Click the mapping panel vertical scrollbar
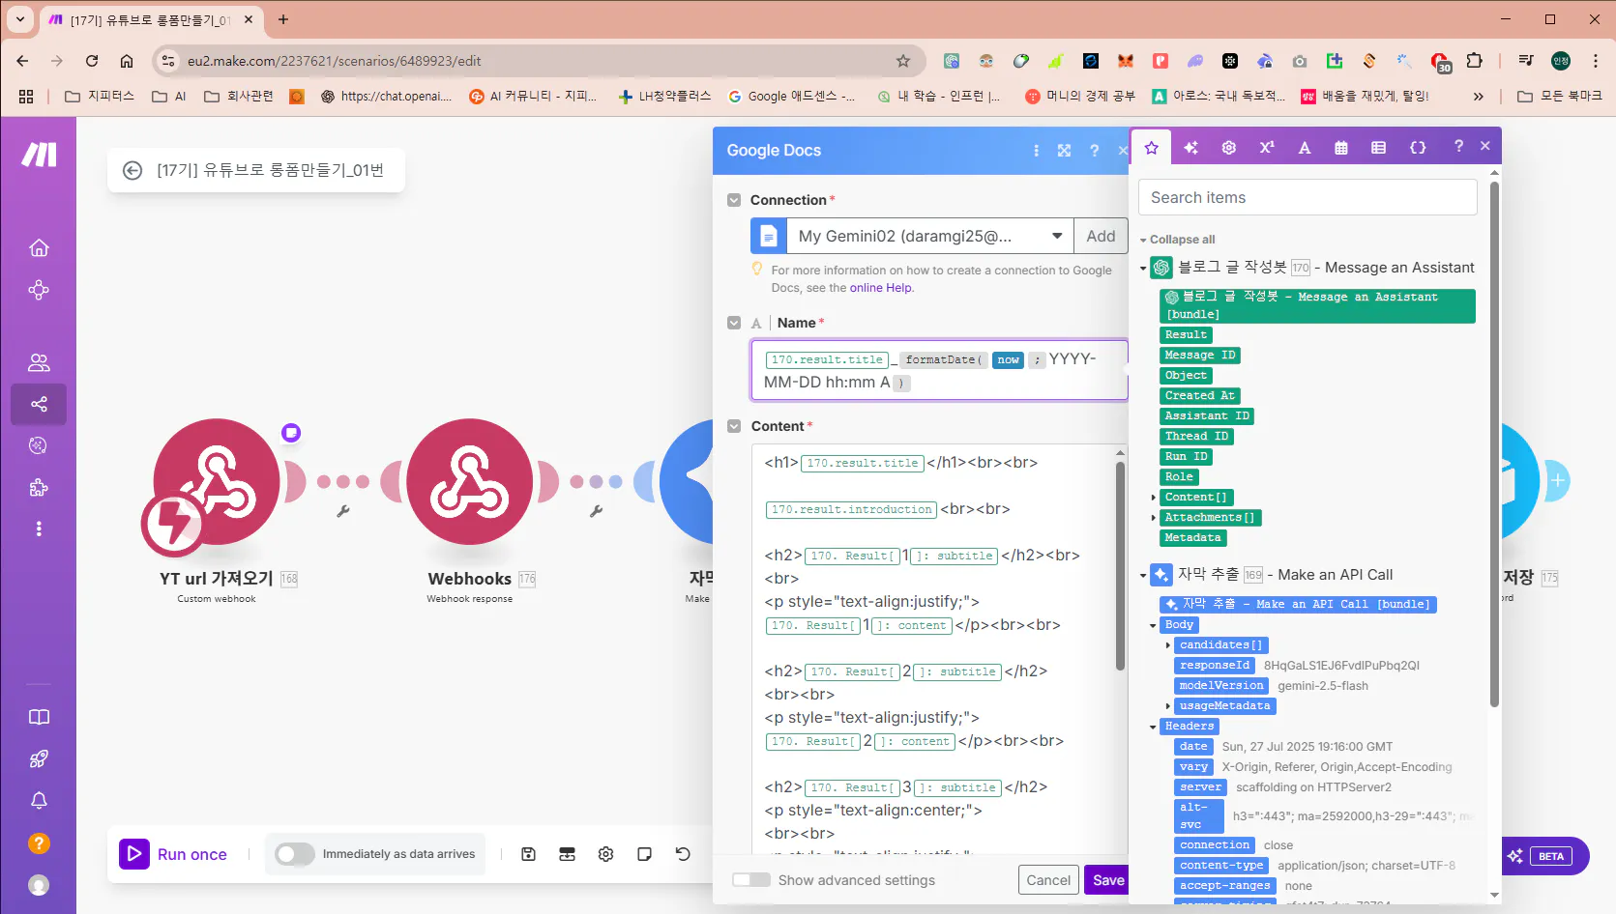 (x=1494, y=444)
